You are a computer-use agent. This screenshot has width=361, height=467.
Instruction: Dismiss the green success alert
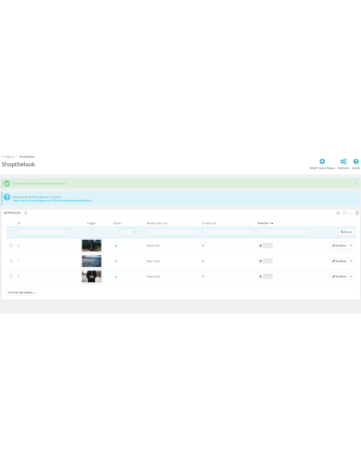tap(356, 183)
